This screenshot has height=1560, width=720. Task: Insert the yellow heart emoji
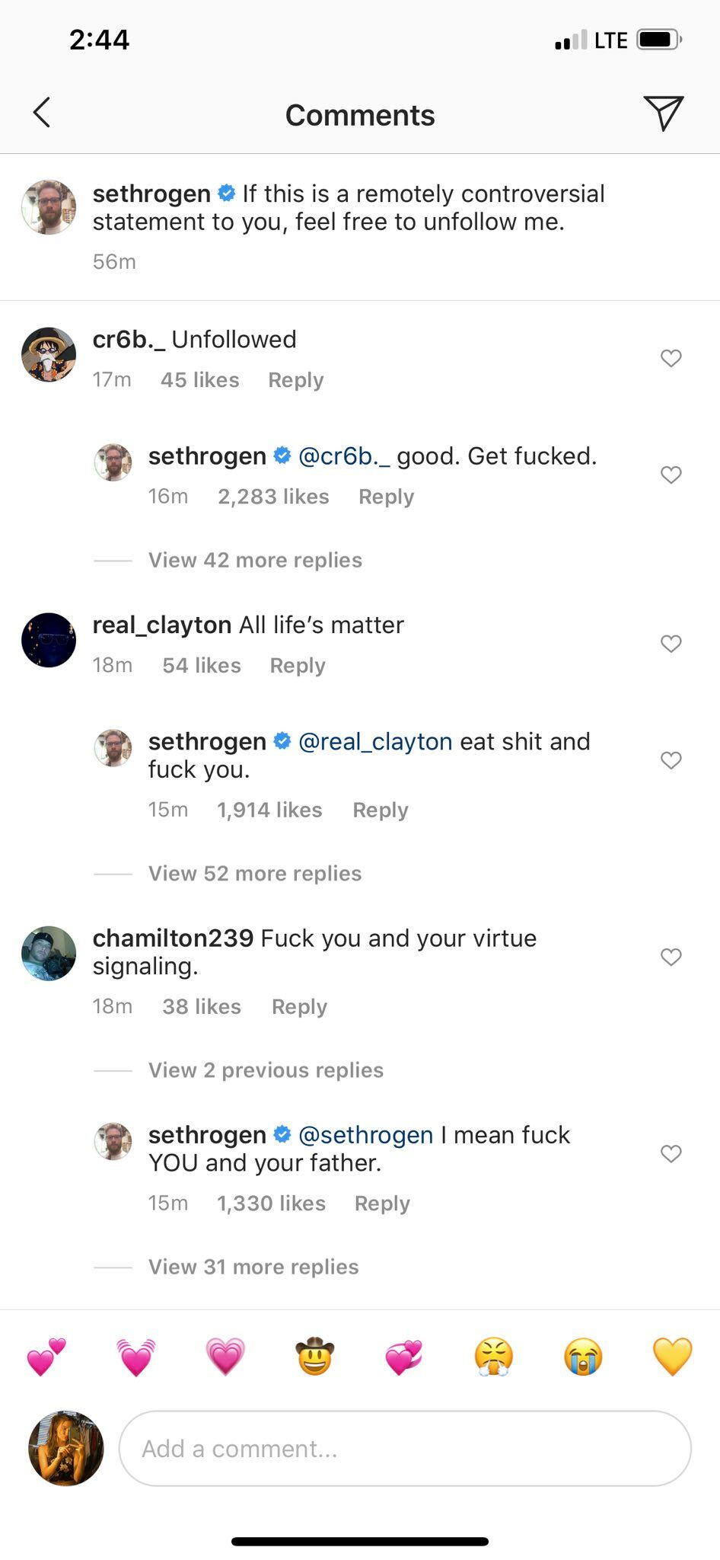673,1357
